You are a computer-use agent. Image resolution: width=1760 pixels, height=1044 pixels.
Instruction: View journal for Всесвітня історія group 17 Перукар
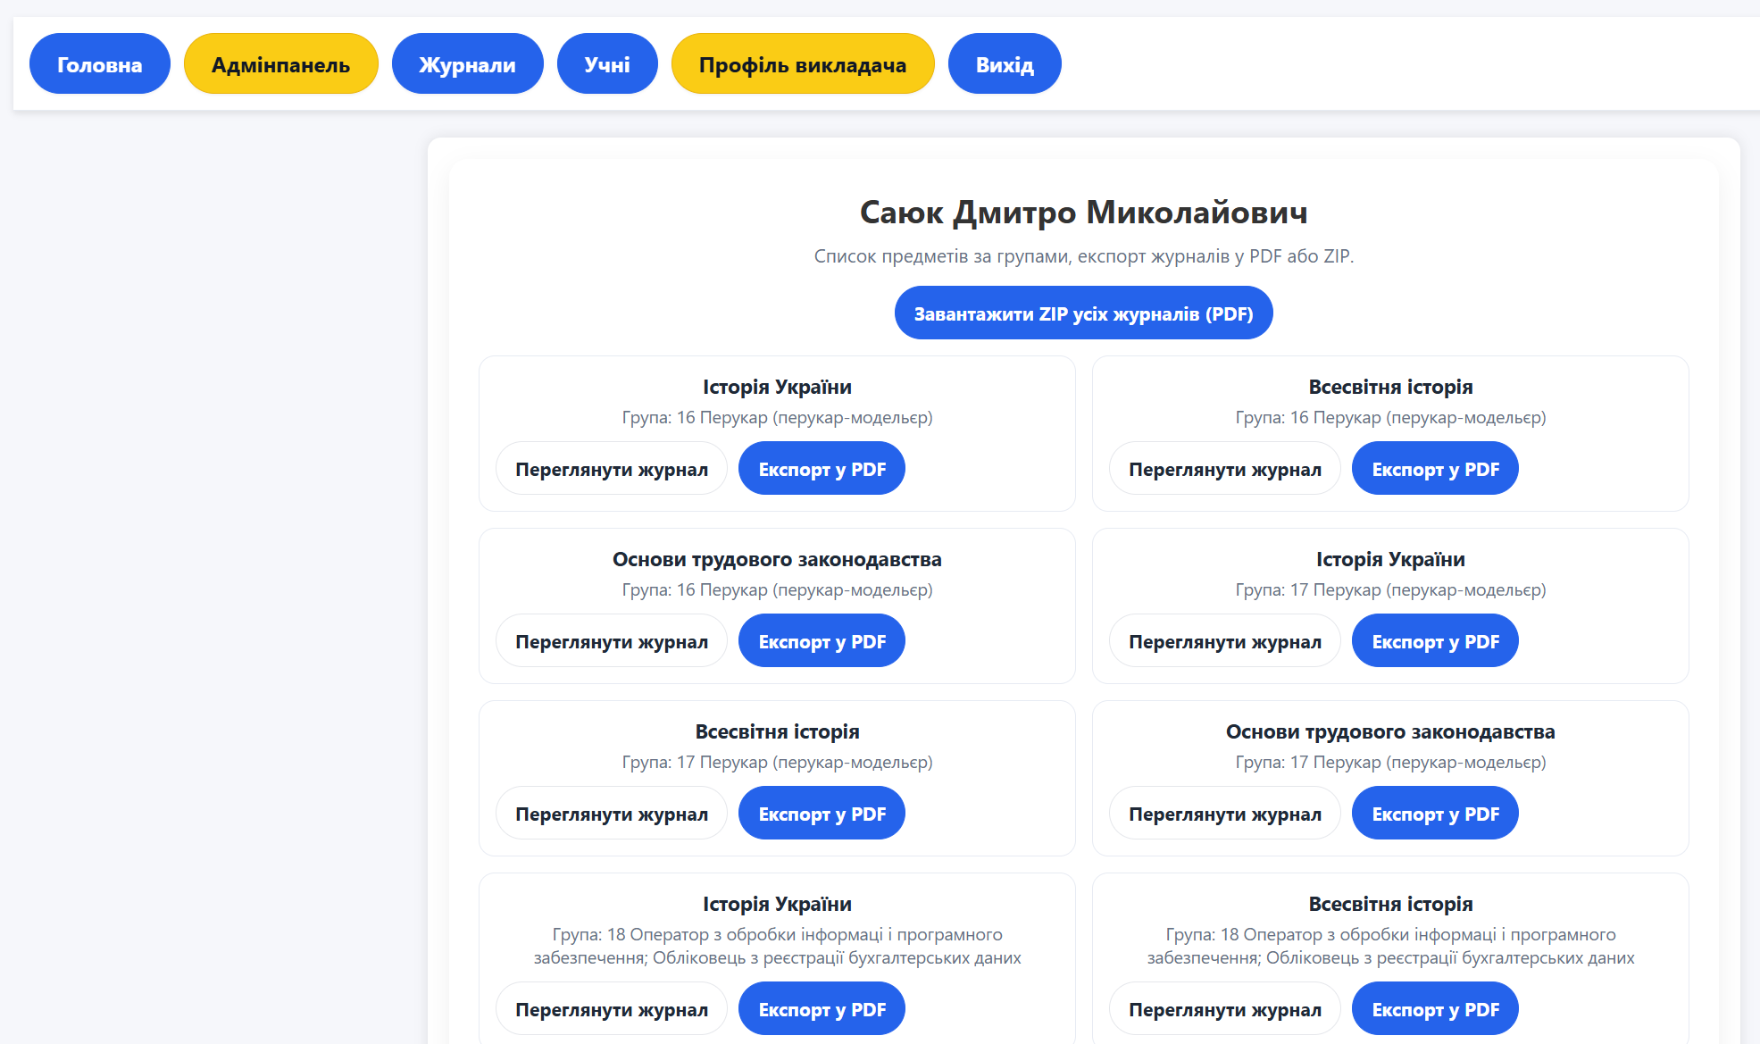pos(611,813)
